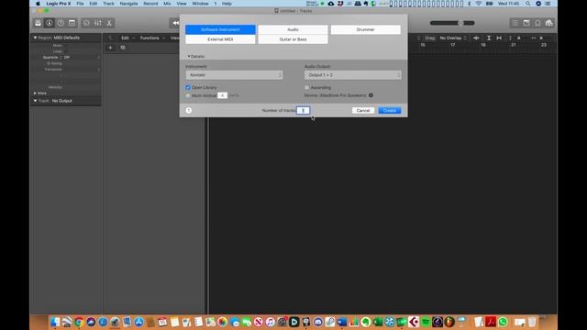Open the App Store from the Dock

[x=138, y=322]
